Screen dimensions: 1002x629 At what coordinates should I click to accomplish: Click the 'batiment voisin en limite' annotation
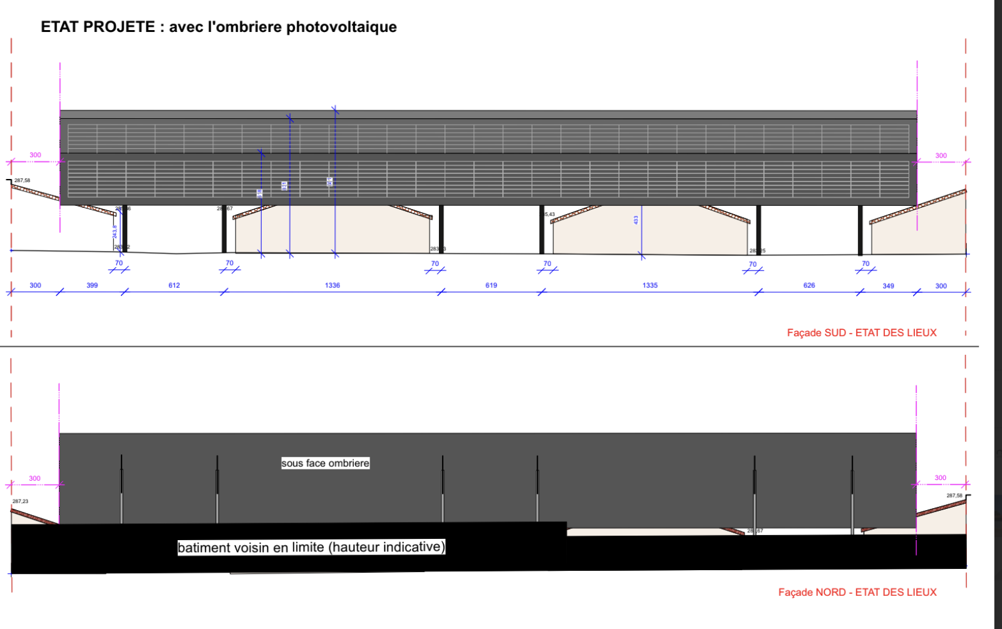pyautogui.click(x=311, y=548)
